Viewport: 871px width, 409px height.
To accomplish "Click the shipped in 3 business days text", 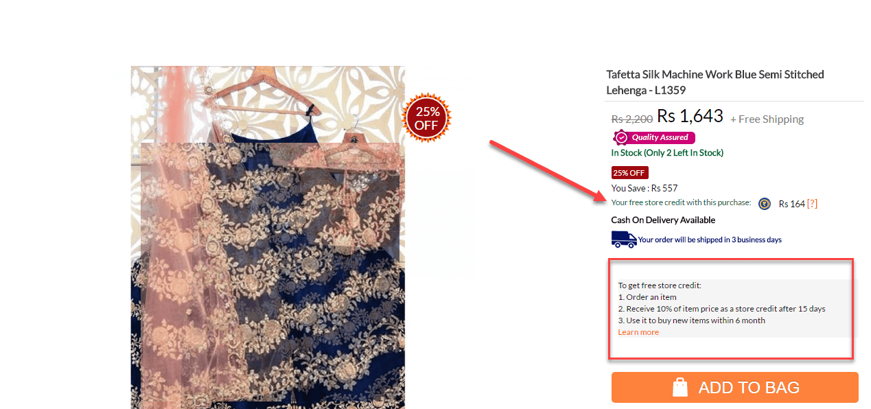I will 710,240.
